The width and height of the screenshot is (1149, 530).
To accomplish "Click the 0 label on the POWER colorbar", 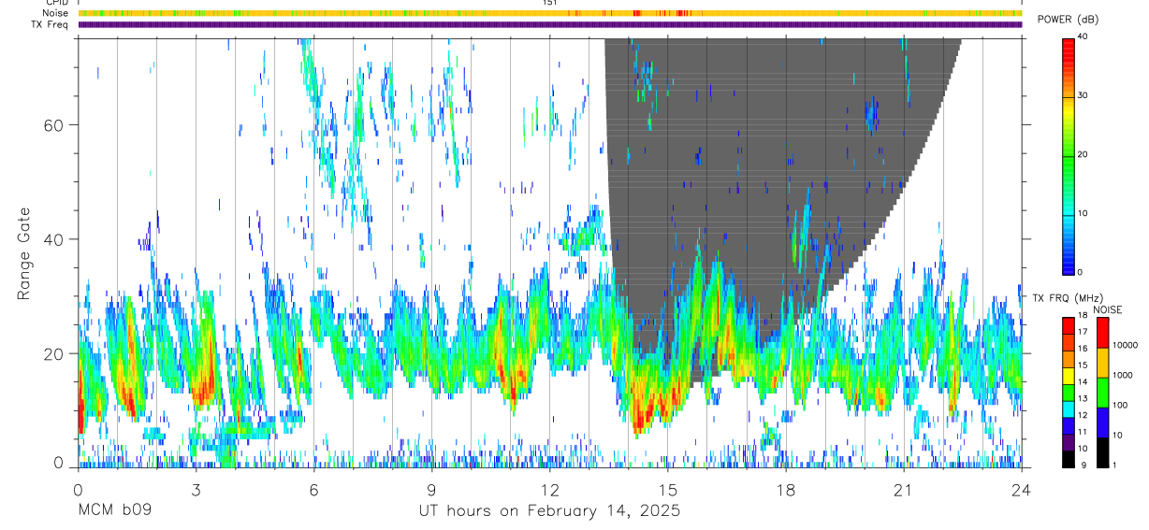I will (x=1081, y=272).
